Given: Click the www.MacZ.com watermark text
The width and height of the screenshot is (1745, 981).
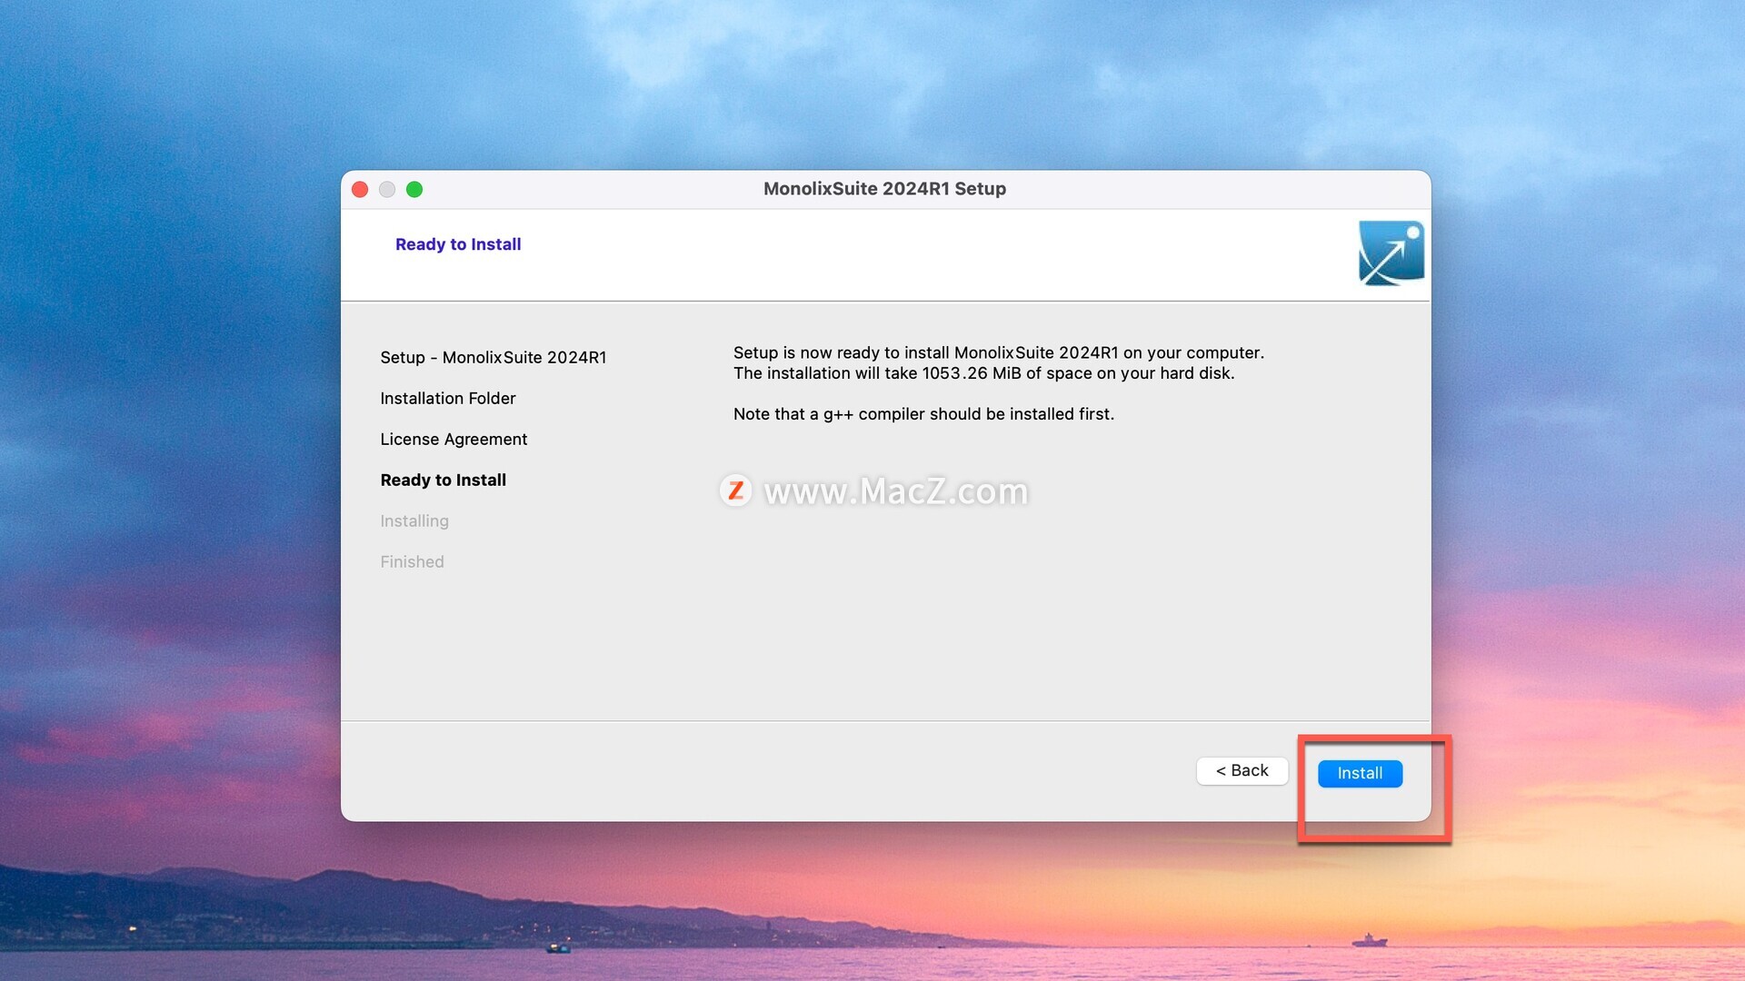Looking at the screenshot, I should click(x=895, y=491).
